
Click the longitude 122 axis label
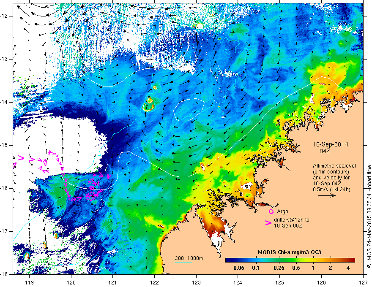coord(154,282)
